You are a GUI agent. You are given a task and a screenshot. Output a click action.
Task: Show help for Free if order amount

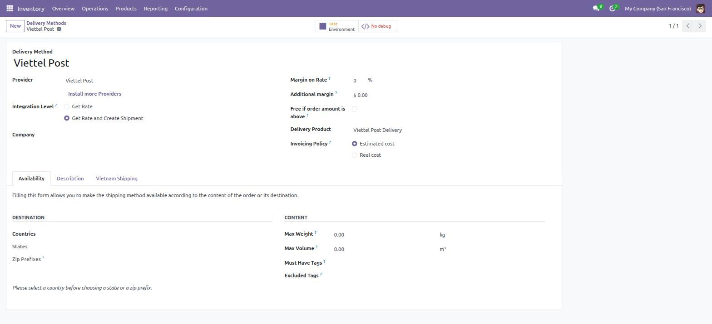pyautogui.click(x=307, y=115)
